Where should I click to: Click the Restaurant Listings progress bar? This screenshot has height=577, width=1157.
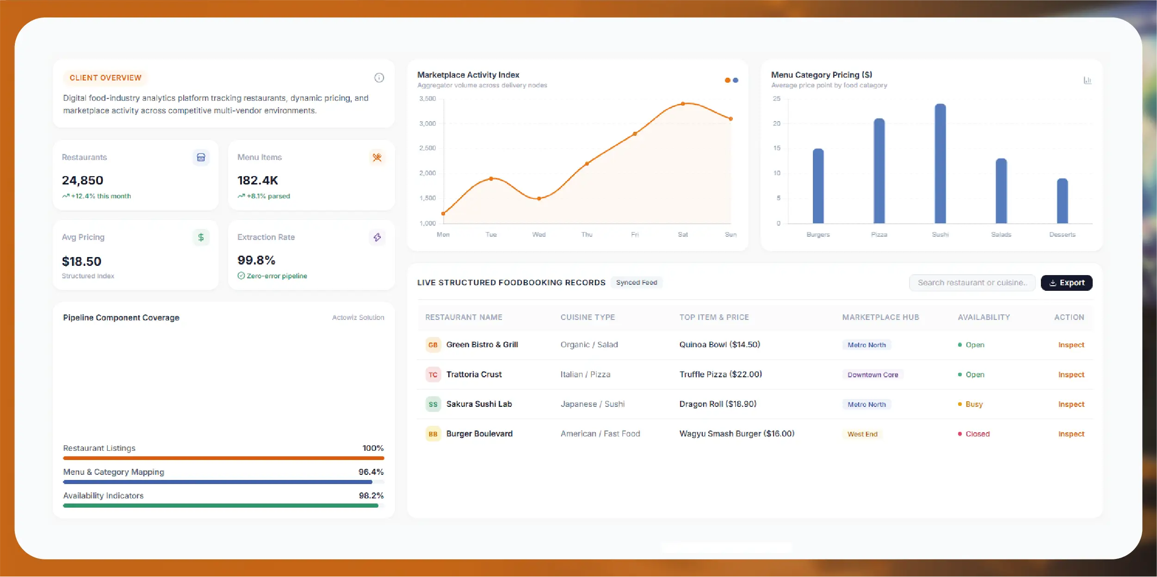223,458
